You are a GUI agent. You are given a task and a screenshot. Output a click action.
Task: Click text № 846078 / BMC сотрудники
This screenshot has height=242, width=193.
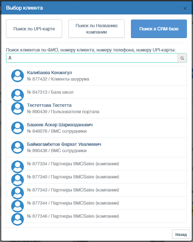click(x=57, y=131)
